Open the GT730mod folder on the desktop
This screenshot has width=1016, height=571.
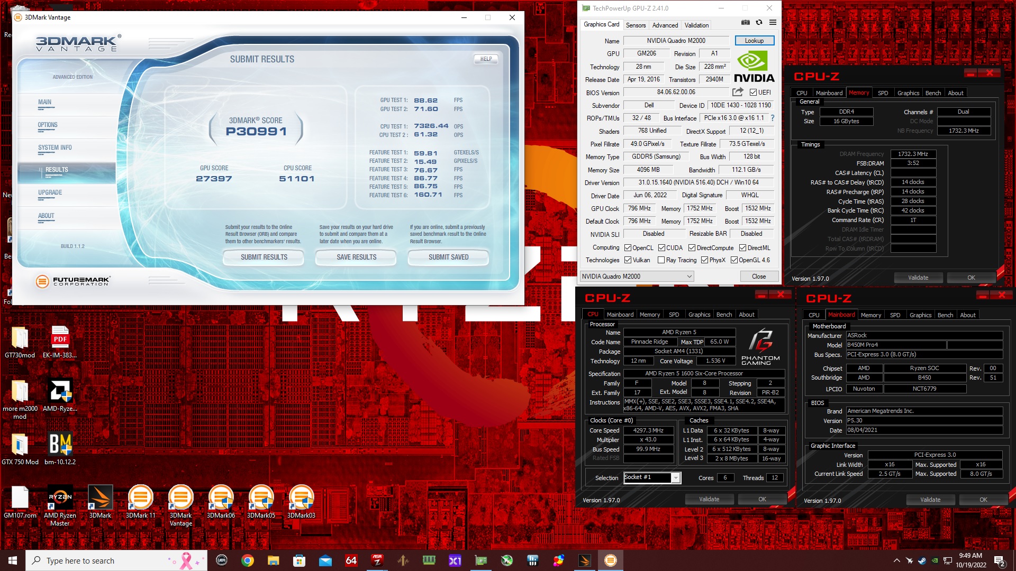[x=20, y=343]
